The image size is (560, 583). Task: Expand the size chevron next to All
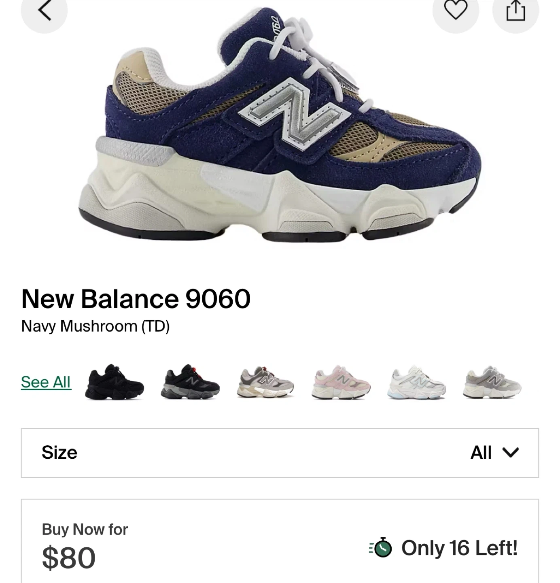tap(510, 453)
